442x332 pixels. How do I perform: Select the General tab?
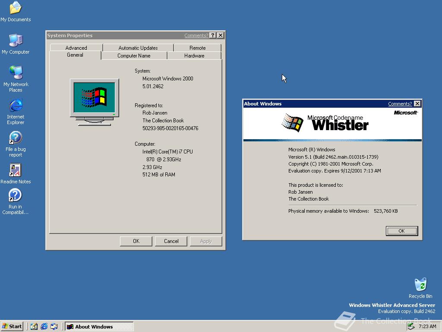click(x=75, y=55)
